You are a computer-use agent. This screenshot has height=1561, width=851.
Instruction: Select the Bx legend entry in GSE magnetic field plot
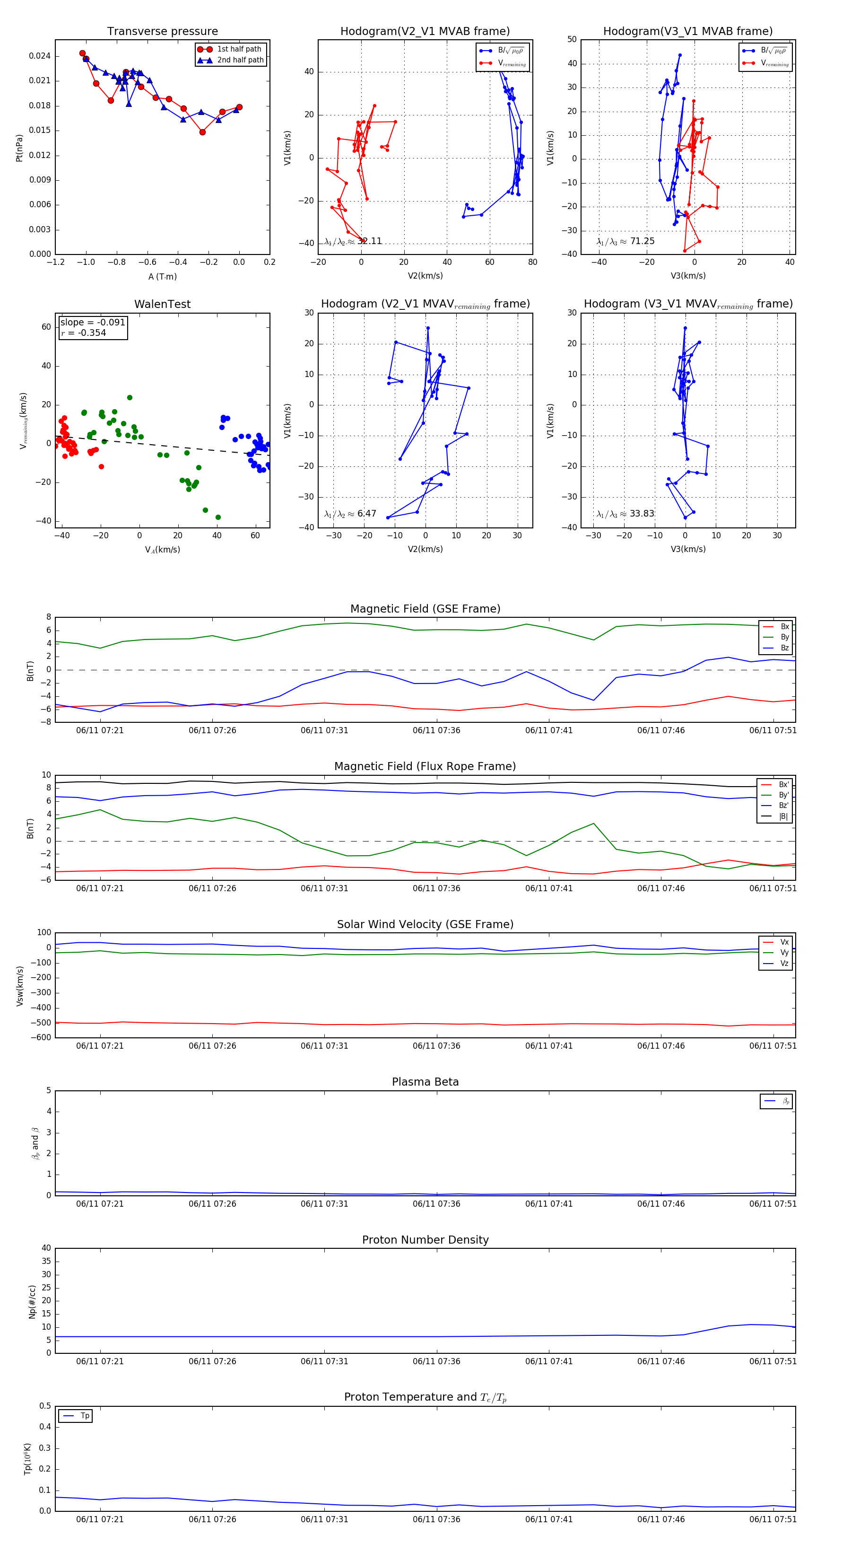click(776, 627)
